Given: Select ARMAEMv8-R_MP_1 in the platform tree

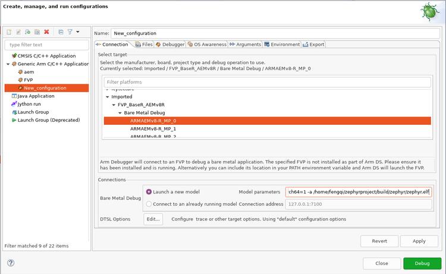Looking at the screenshot, I should pos(153,128).
